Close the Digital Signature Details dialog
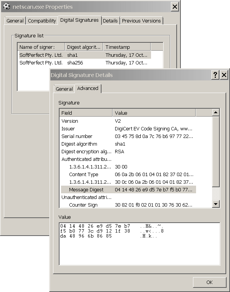Screen dimensions: 230x292 click(224, 75)
